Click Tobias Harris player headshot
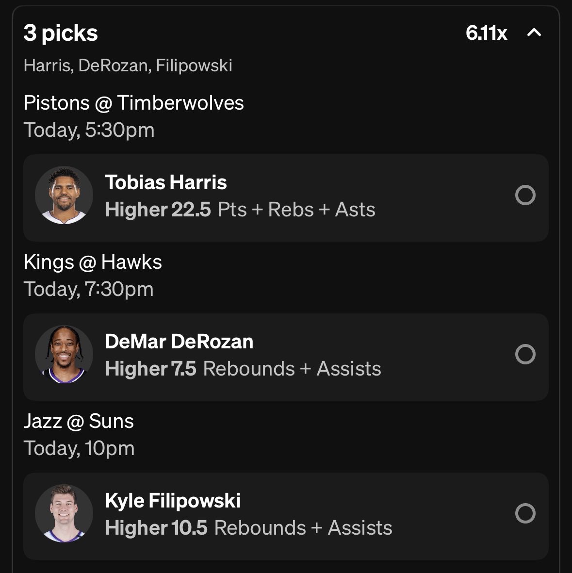 coord(64,196)
